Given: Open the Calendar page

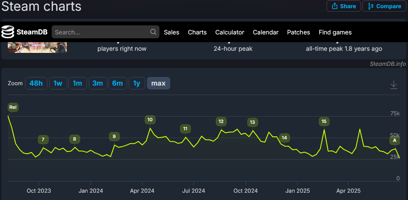Looking at the screenshot, I should point(266,32).
